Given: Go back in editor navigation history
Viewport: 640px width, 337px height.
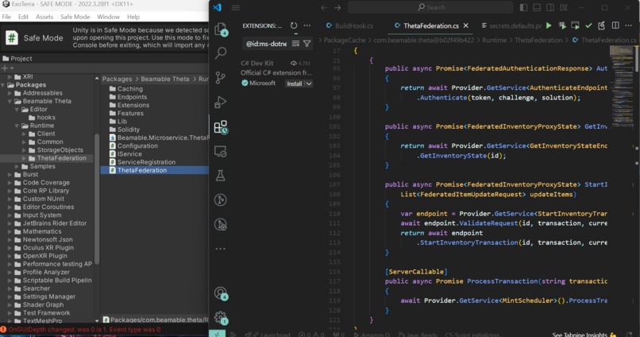Looking at the screenshot, I should pyautogui.click(x=324, y=7).
